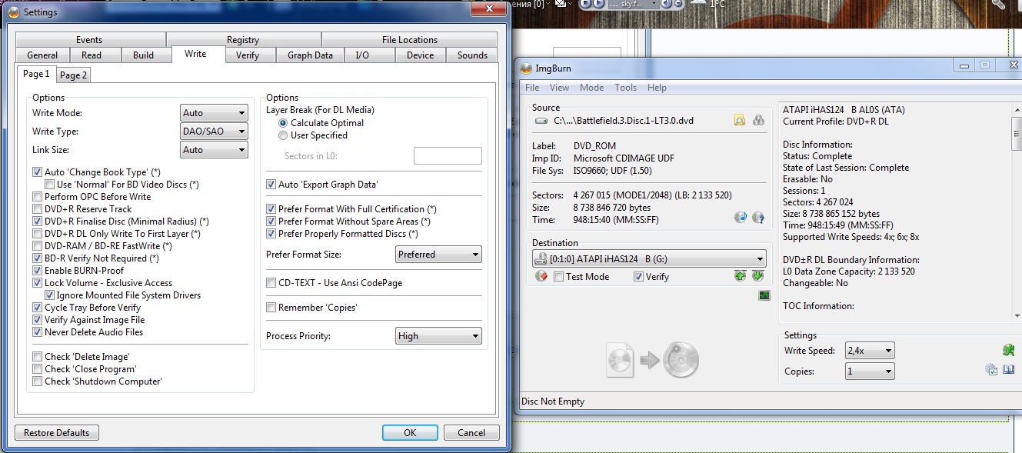The height and width of the screenshot is (453, 1022).
Task: Open the Write Mode dropdown
Action: (x=214, y=113)
